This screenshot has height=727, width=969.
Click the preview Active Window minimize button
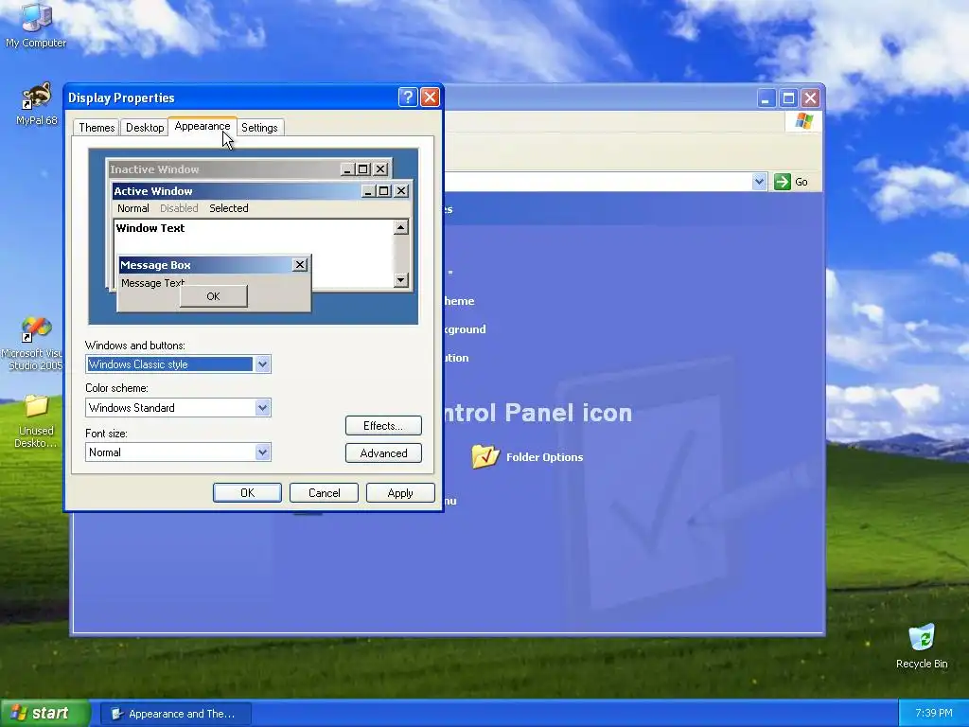[369, 191]
